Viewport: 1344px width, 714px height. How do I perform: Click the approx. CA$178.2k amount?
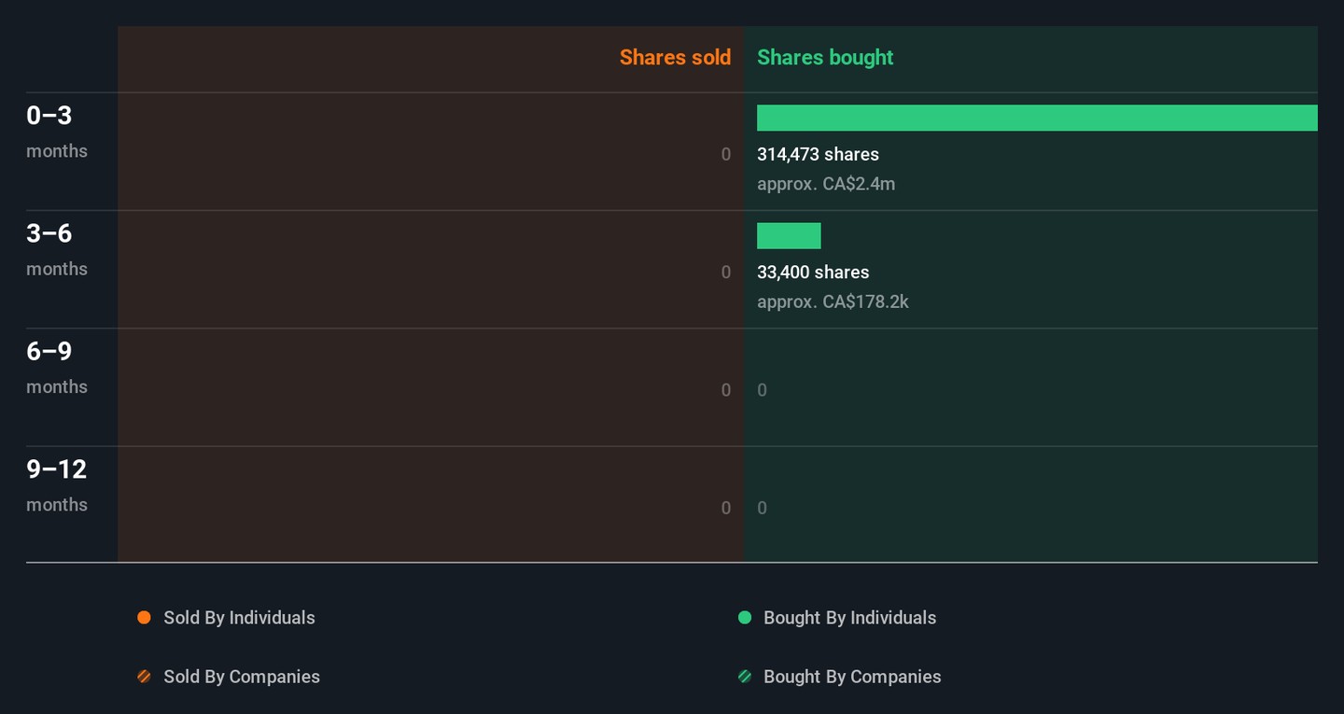pyautogui.click(x=833, y=301)
